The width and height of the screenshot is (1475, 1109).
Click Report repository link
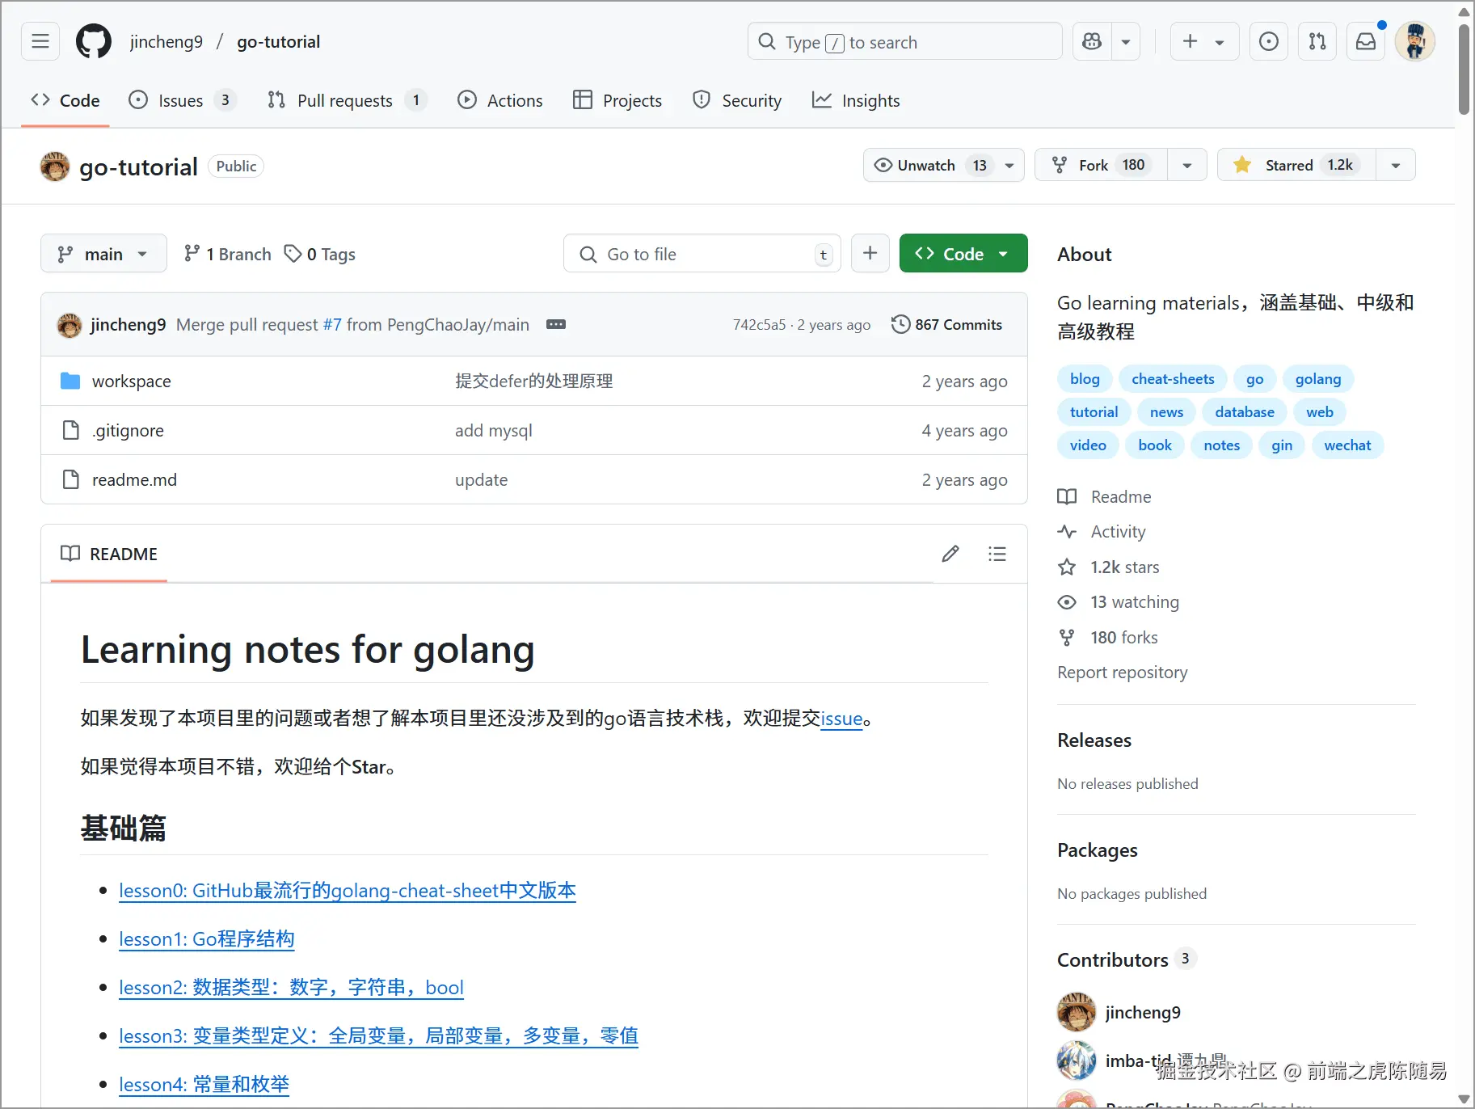pyautogui.click(x=1123, y=673)
